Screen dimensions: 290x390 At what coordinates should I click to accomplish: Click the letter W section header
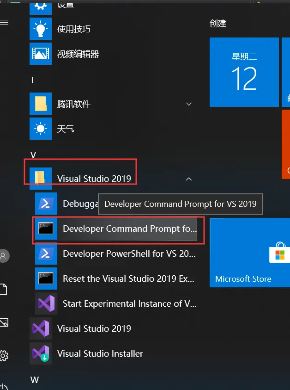35,380
